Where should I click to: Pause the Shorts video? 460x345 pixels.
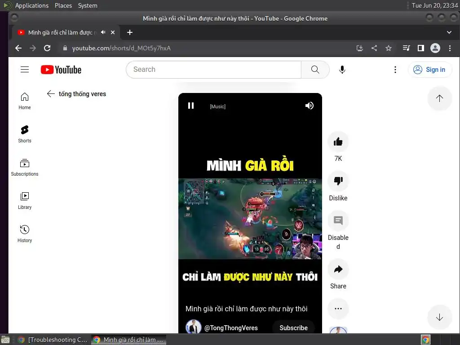click(x=190, y=106)
